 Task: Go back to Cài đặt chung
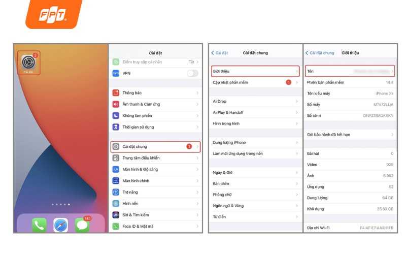[x=320, y=53]
